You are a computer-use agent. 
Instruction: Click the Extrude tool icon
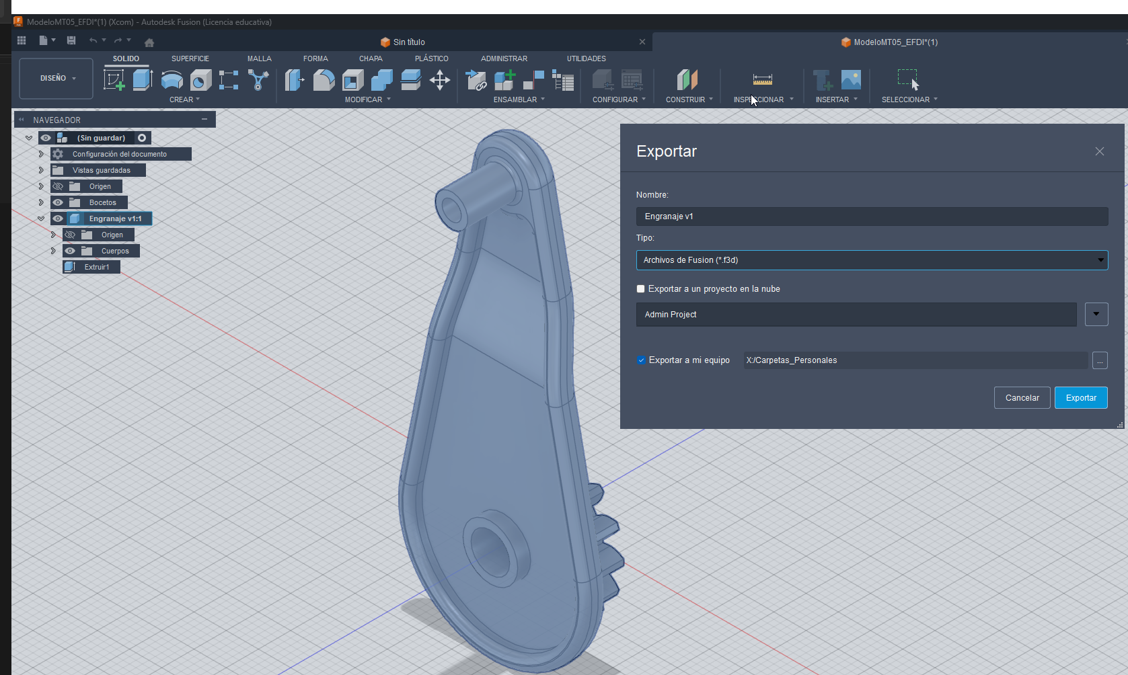point(143,80)
